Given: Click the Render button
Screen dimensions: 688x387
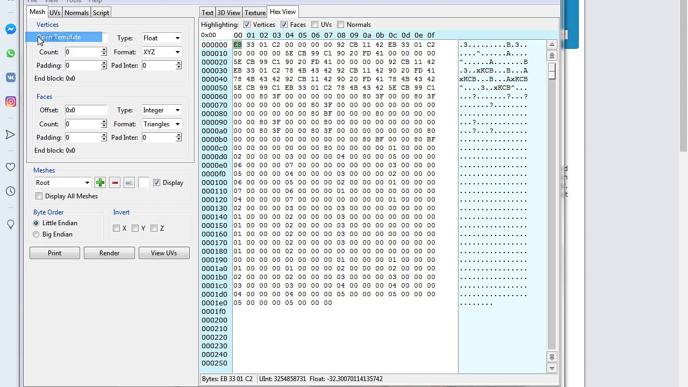Looking at the screenshot, I should point(109,253).
